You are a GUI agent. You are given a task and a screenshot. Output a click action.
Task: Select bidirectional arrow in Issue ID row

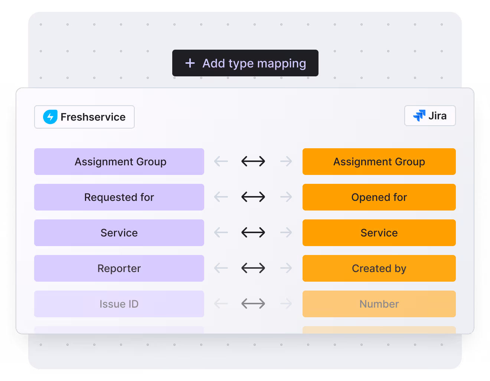253,304
